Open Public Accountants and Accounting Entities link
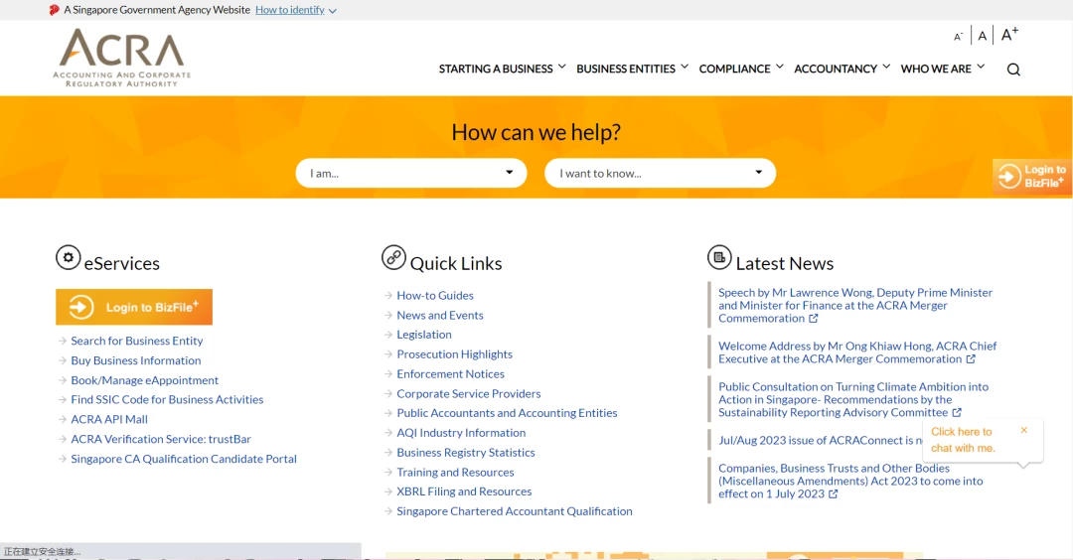The image size is (1073, 560). (507, 413)
